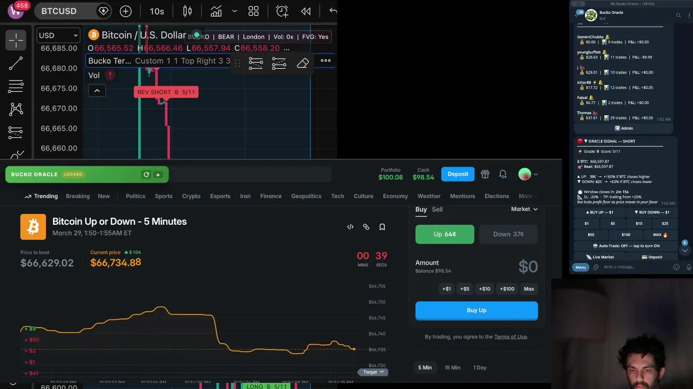Open the Indicators menu in chart toolbar
This screenshot has width=693, height=389.
[216, 11]
